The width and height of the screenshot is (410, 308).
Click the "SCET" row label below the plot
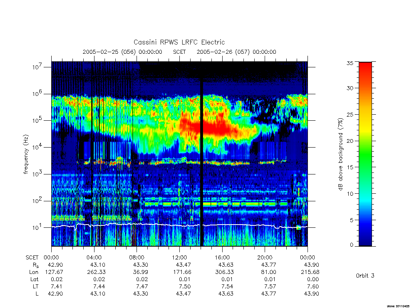coord(32,257)
